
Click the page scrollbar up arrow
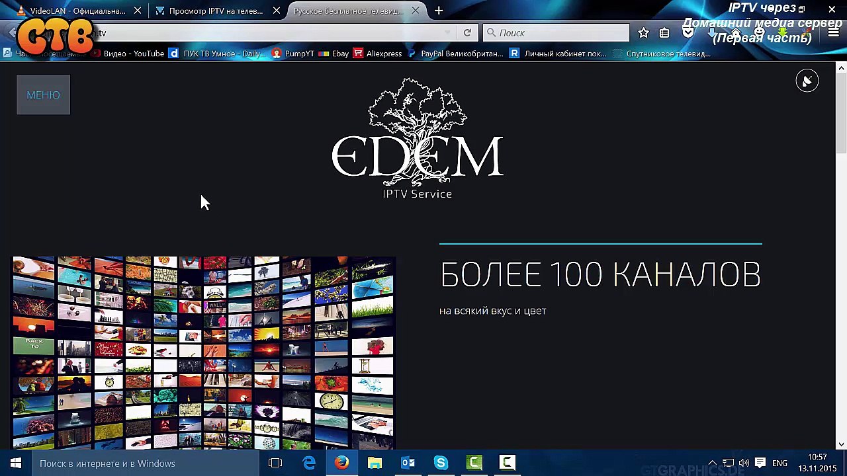click(841, 68)
